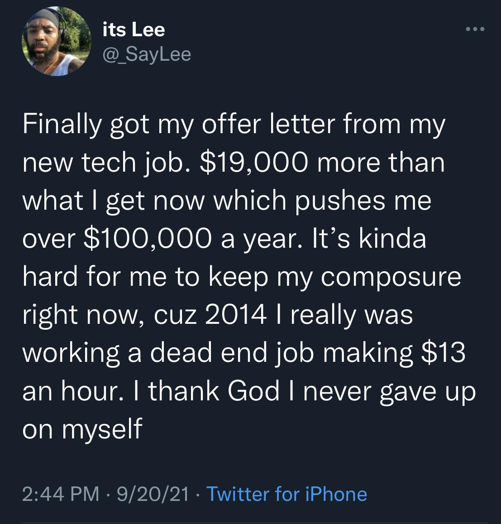
Task: Click the 9/20/21 date
Action: click(153, 494)
